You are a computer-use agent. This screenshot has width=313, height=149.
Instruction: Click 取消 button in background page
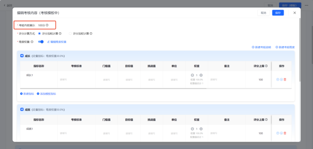tap(270, 5)
